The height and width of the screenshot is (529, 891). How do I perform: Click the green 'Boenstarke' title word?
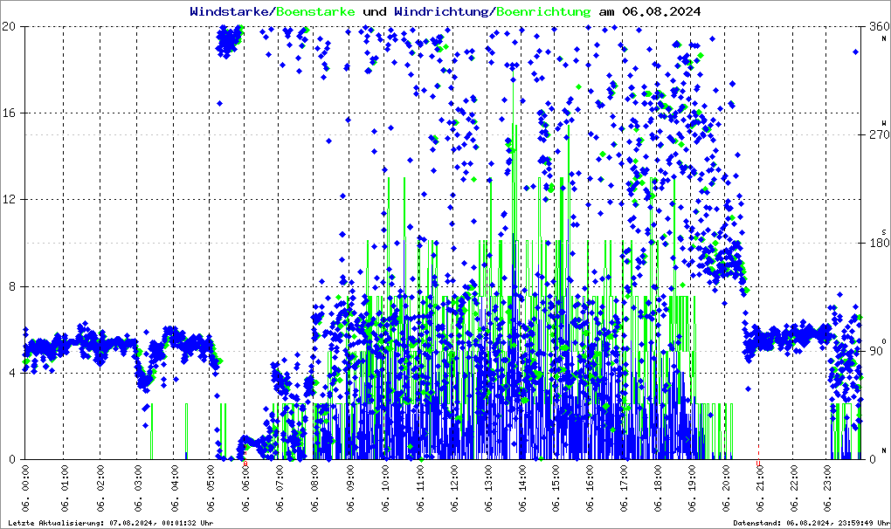(x=316, y=11)
